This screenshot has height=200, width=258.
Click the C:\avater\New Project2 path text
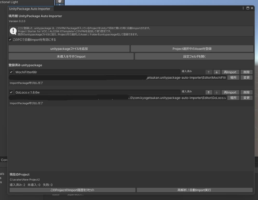pyautogui.click(x=25, y=179)
